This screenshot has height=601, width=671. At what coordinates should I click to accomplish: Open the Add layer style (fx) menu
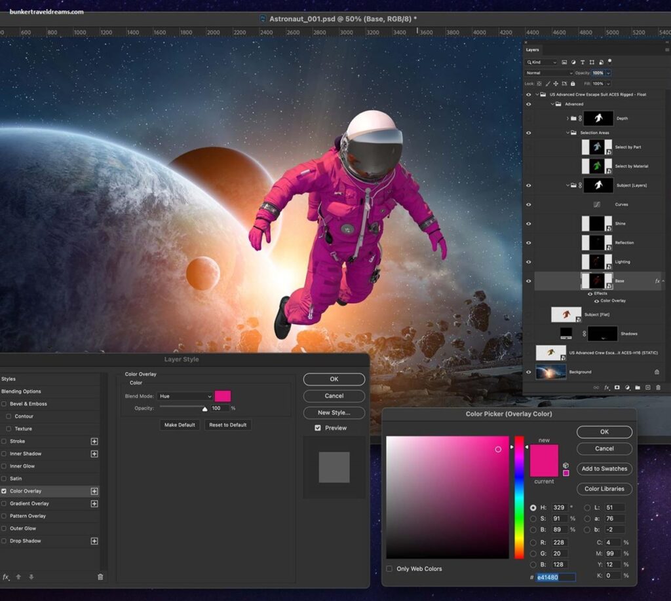pos(607,388)
